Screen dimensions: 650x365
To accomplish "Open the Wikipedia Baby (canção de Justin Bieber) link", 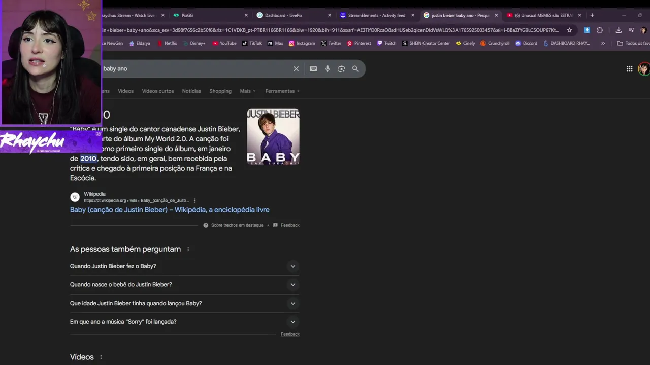I will [170, 210].
